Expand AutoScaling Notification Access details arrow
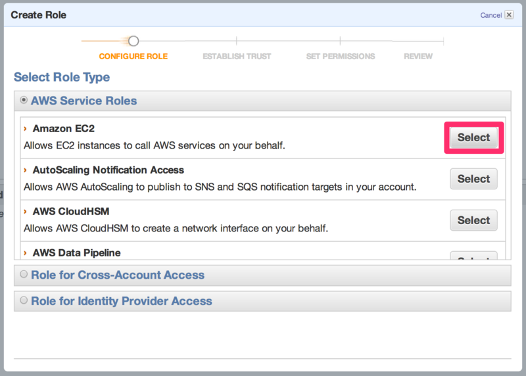Image resolution: width=526 pixels, height=376 pixels. click(25, 170)
